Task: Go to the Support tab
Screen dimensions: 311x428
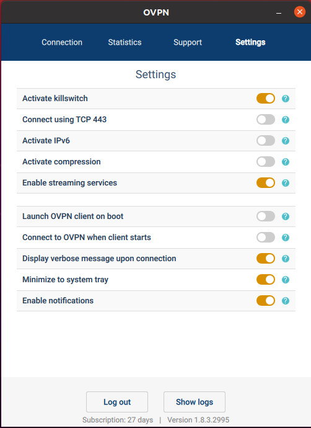Action: pos(188,42)
